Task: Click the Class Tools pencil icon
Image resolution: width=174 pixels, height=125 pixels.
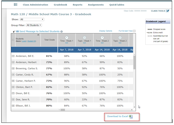Action: click(x=167, y=11)
